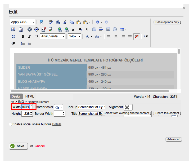Insert hyperlink with the globe-link icon

point(60,29)
